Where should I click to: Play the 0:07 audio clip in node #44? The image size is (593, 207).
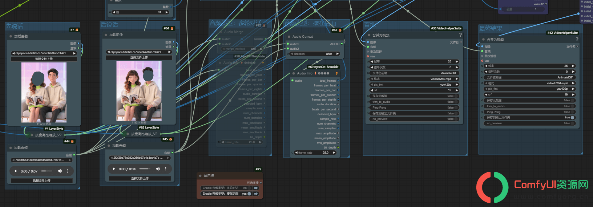tap(16, 171)
